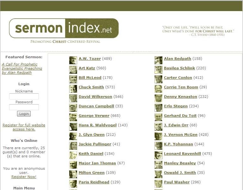Open J. Glyn Owen sermons link
243x190 pixels.
(x=91, y=134)
